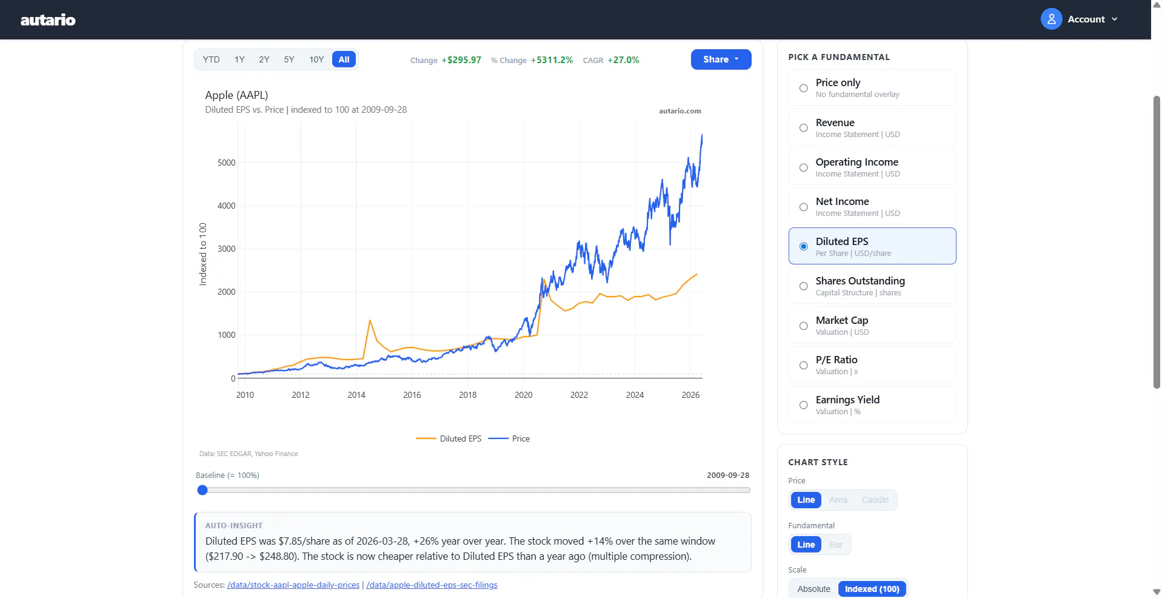Click the autario logo
Screen dimensions: 1162x598
coord(48,20)
